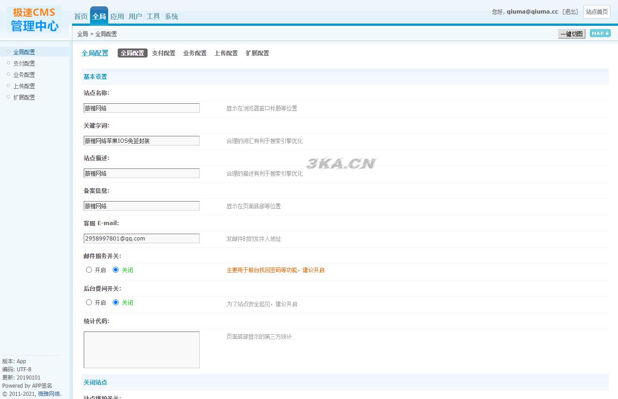
Task: Select the 全局 top menu tab
Action: point(99,16)
